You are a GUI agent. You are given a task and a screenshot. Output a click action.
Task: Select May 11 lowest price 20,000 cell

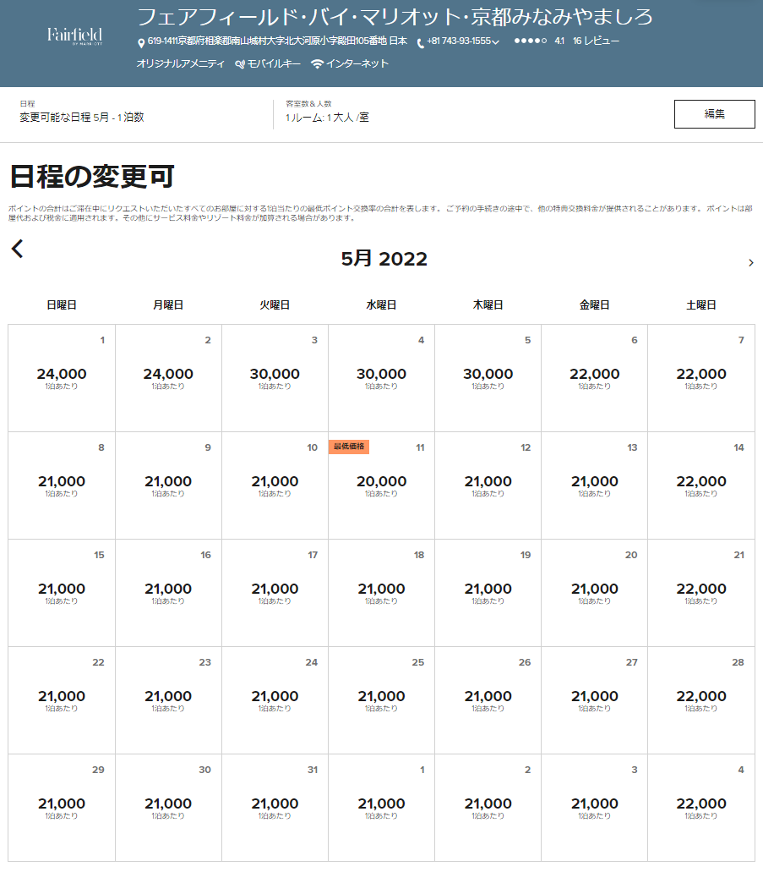(x=381, y=485)
